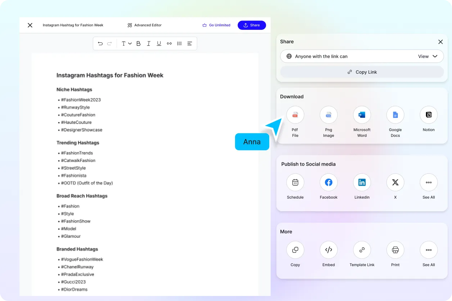Send the document to Google Docs
The height and width of the screenshot is (301, 452).
[395, 115]
